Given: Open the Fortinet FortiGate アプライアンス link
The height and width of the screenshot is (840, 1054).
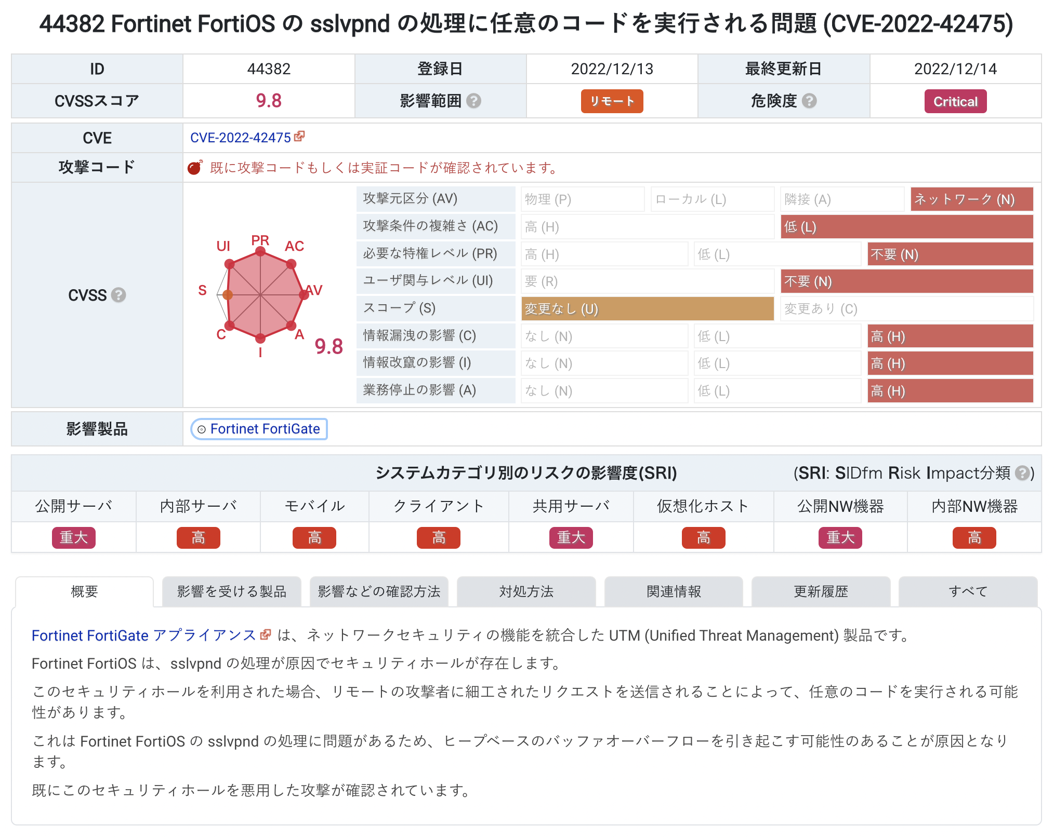Looking at the screenshot, I should [144, 635].
